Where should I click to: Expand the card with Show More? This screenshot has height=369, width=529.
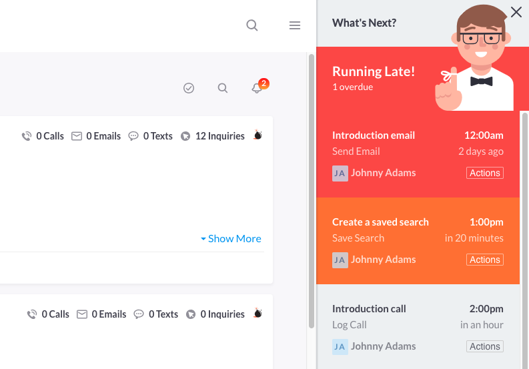tap(231, 239)
